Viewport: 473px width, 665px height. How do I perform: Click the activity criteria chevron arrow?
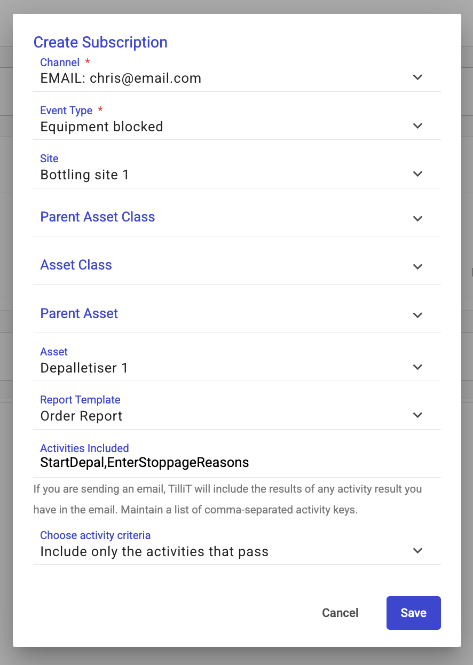[x=417, y=551]
